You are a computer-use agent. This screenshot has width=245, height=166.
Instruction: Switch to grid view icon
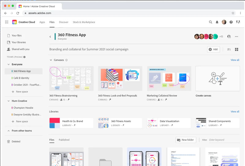[236, 49]
